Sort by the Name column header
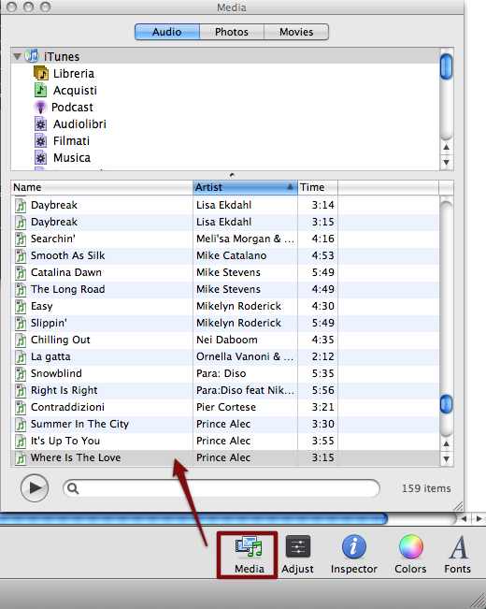The width and height of the screenshot is (486, 609). pyautogui.click(x=102, y=187)
